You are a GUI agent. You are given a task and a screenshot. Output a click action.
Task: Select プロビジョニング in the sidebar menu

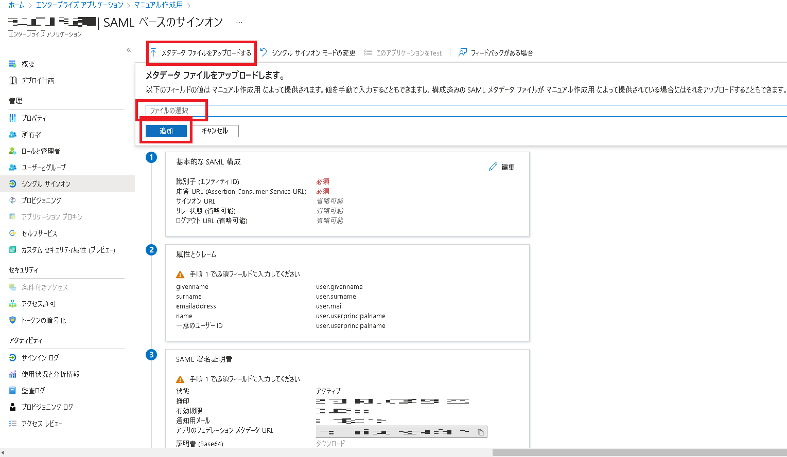(41, 200)
